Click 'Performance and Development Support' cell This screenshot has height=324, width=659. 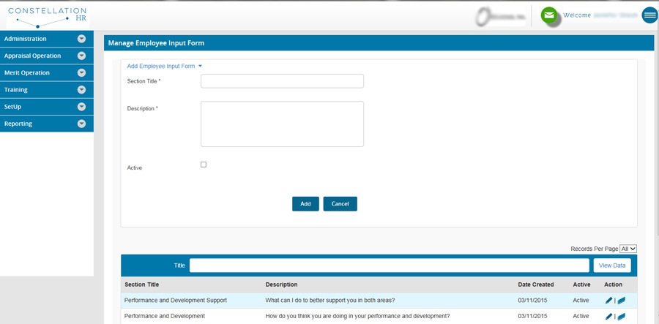click(x=176, y=300)
